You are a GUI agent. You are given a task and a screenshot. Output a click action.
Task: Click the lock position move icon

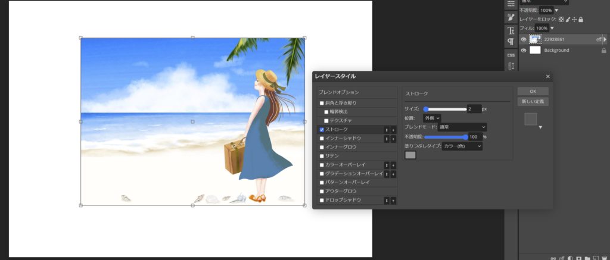[x=574, y=19]
